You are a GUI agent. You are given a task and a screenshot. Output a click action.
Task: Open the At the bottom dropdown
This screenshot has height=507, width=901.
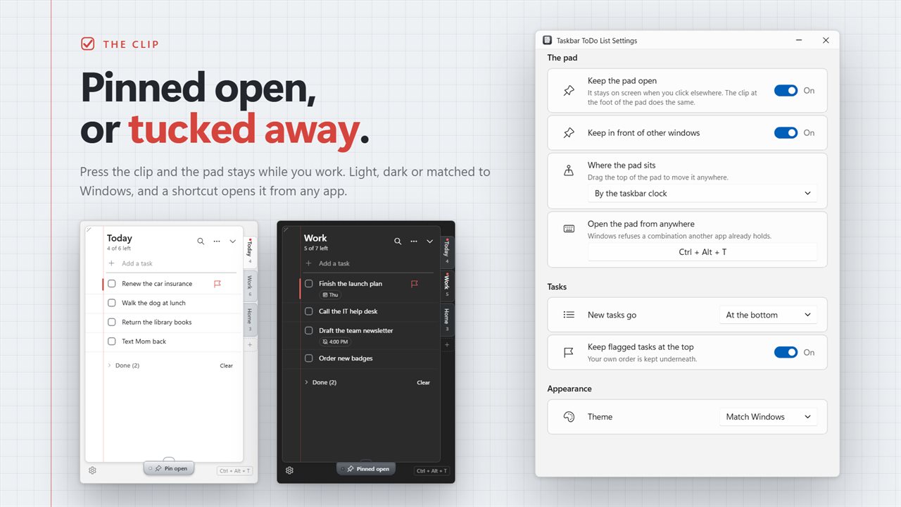[769, 315]
